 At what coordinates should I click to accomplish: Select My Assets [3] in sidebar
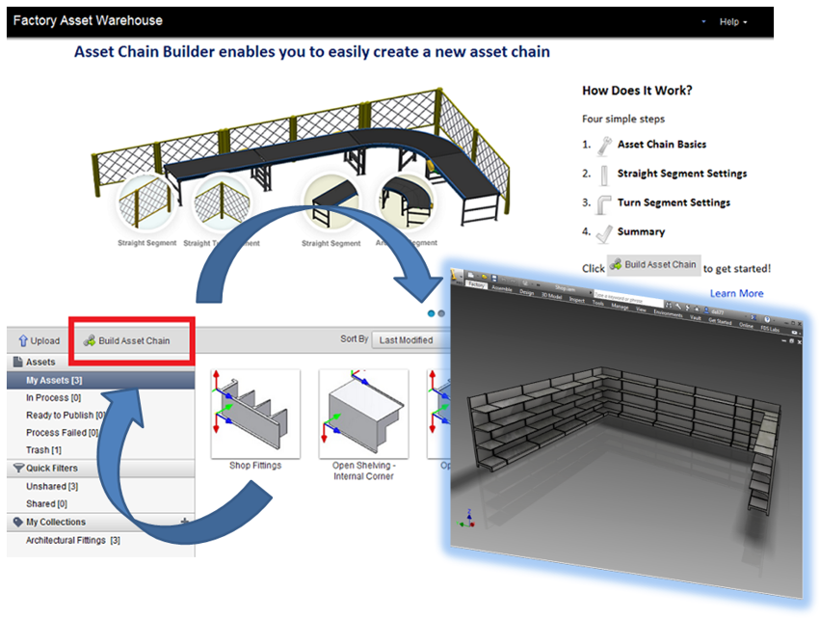tap(100, 380)
